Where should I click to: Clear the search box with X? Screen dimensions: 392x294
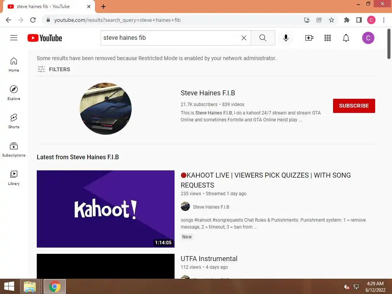pyautogui.click(x=244, y=38)
